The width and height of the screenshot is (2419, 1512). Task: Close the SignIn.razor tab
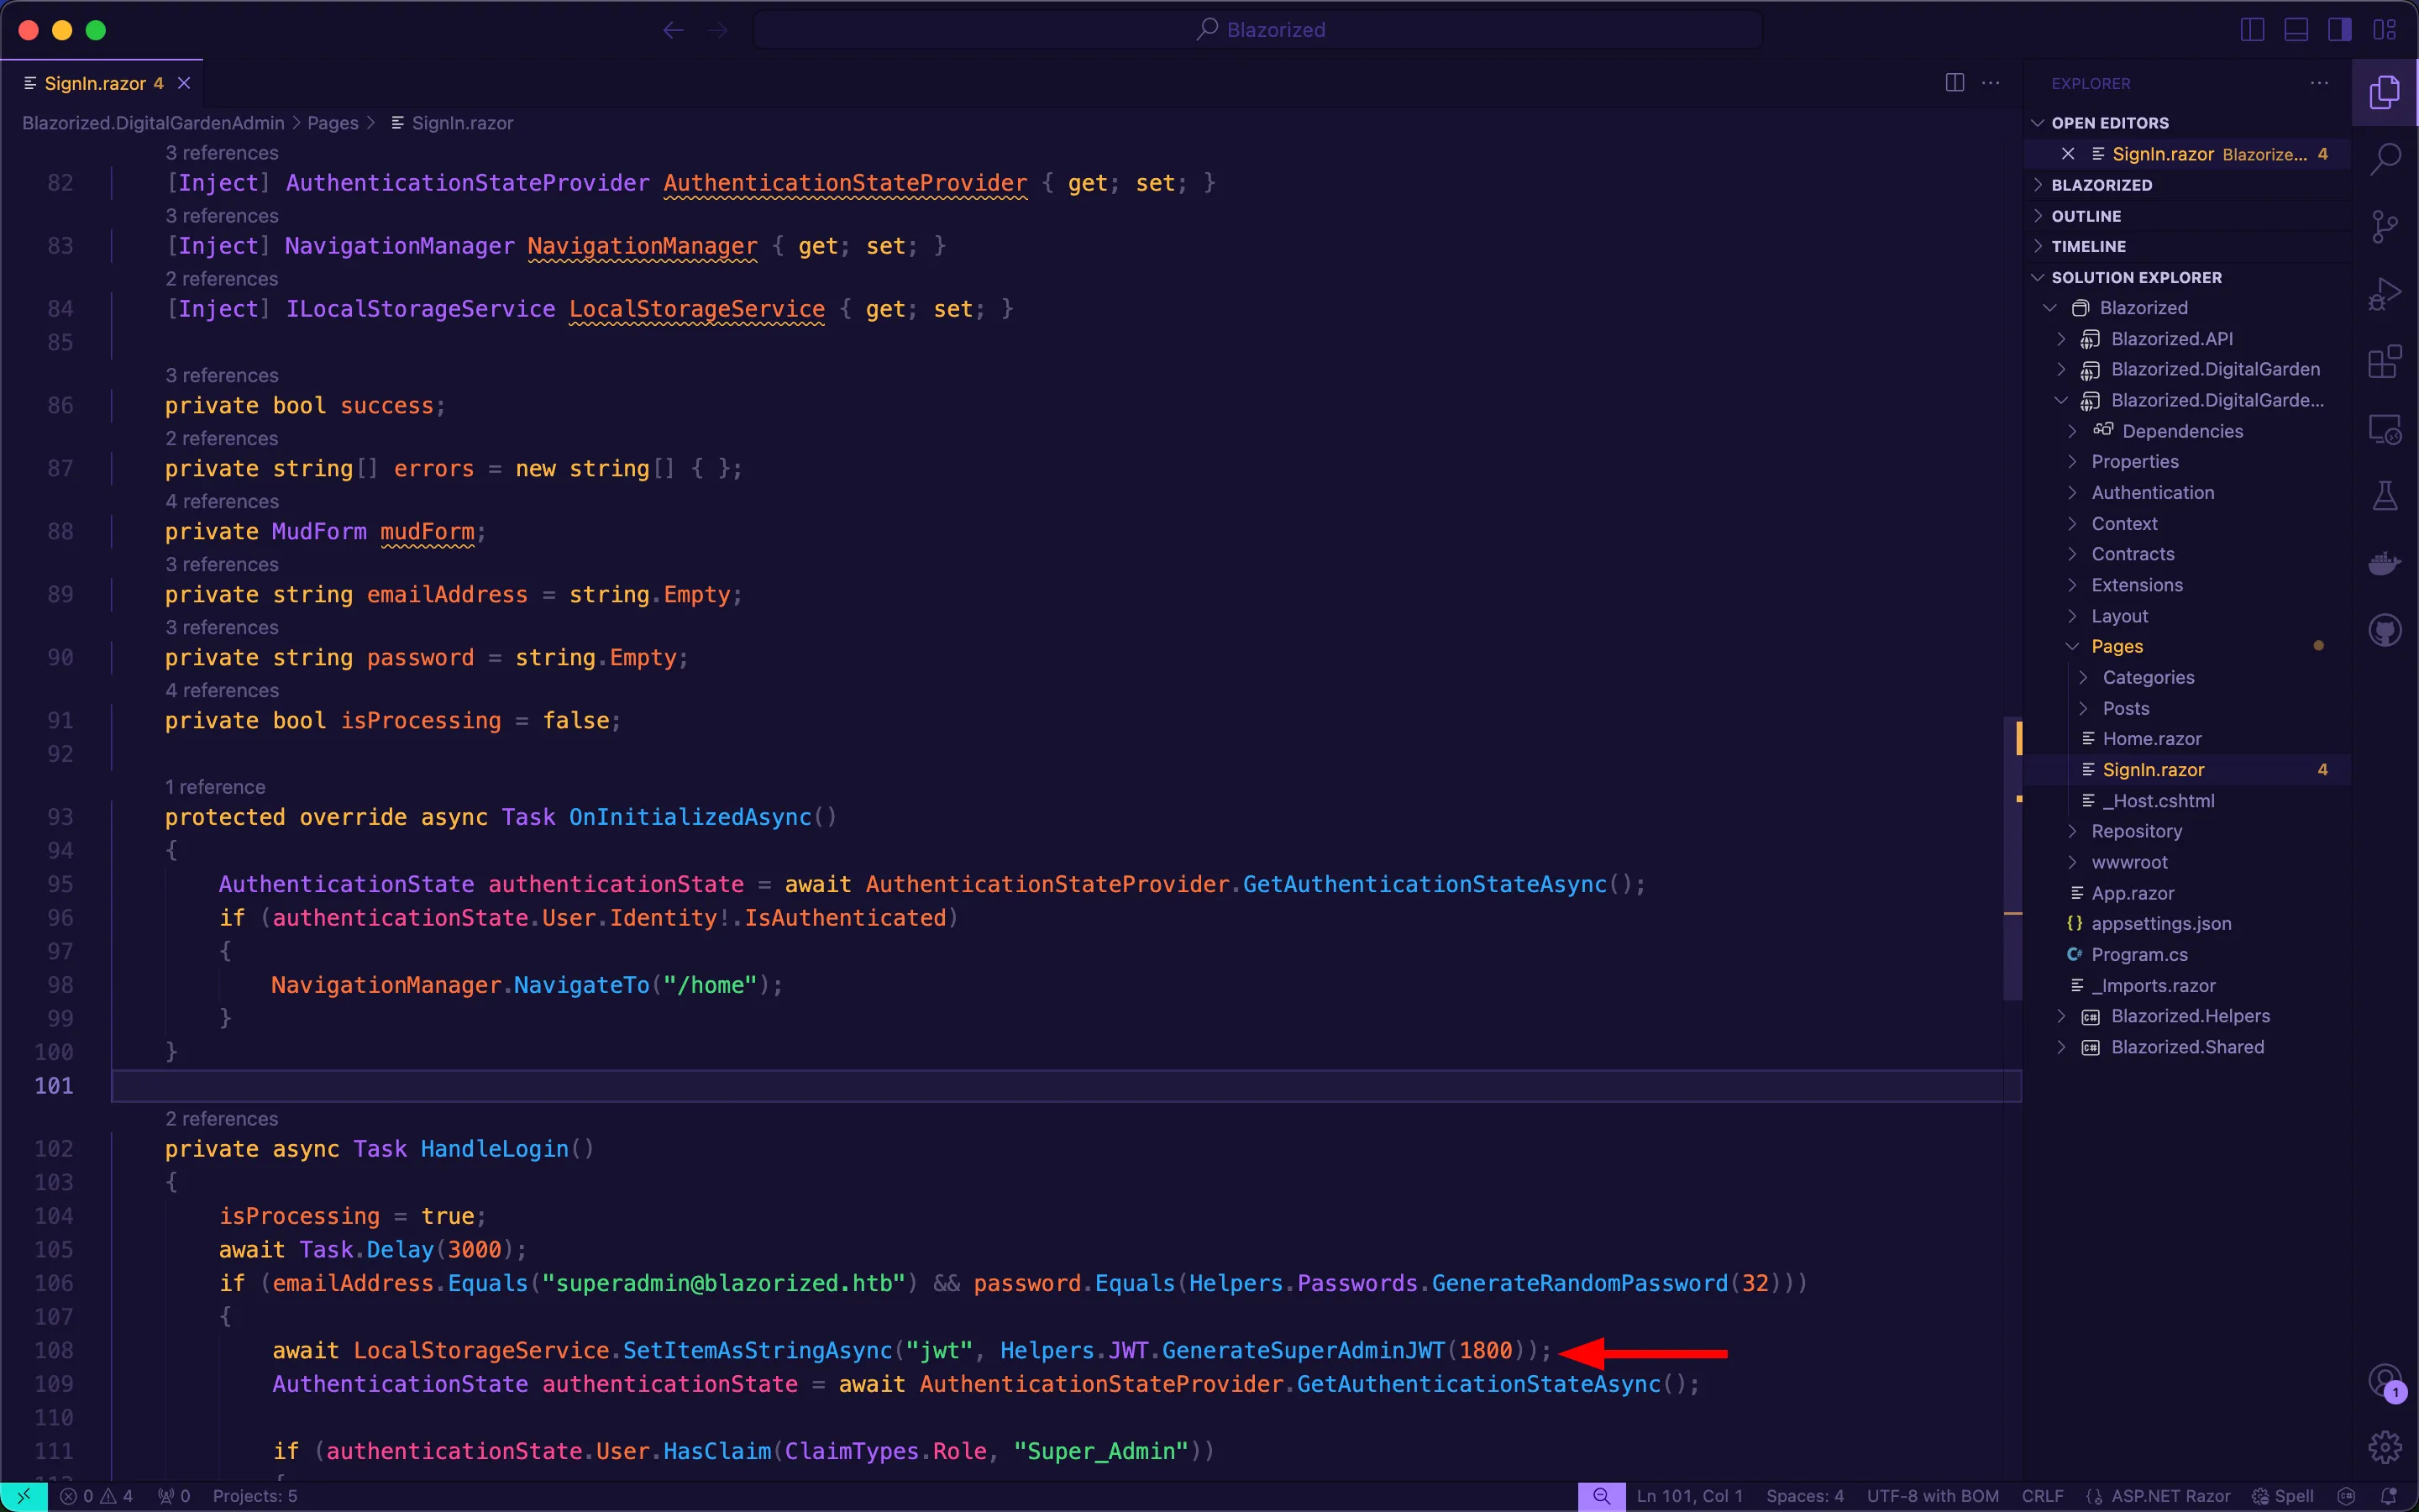(x=184, y=83)
